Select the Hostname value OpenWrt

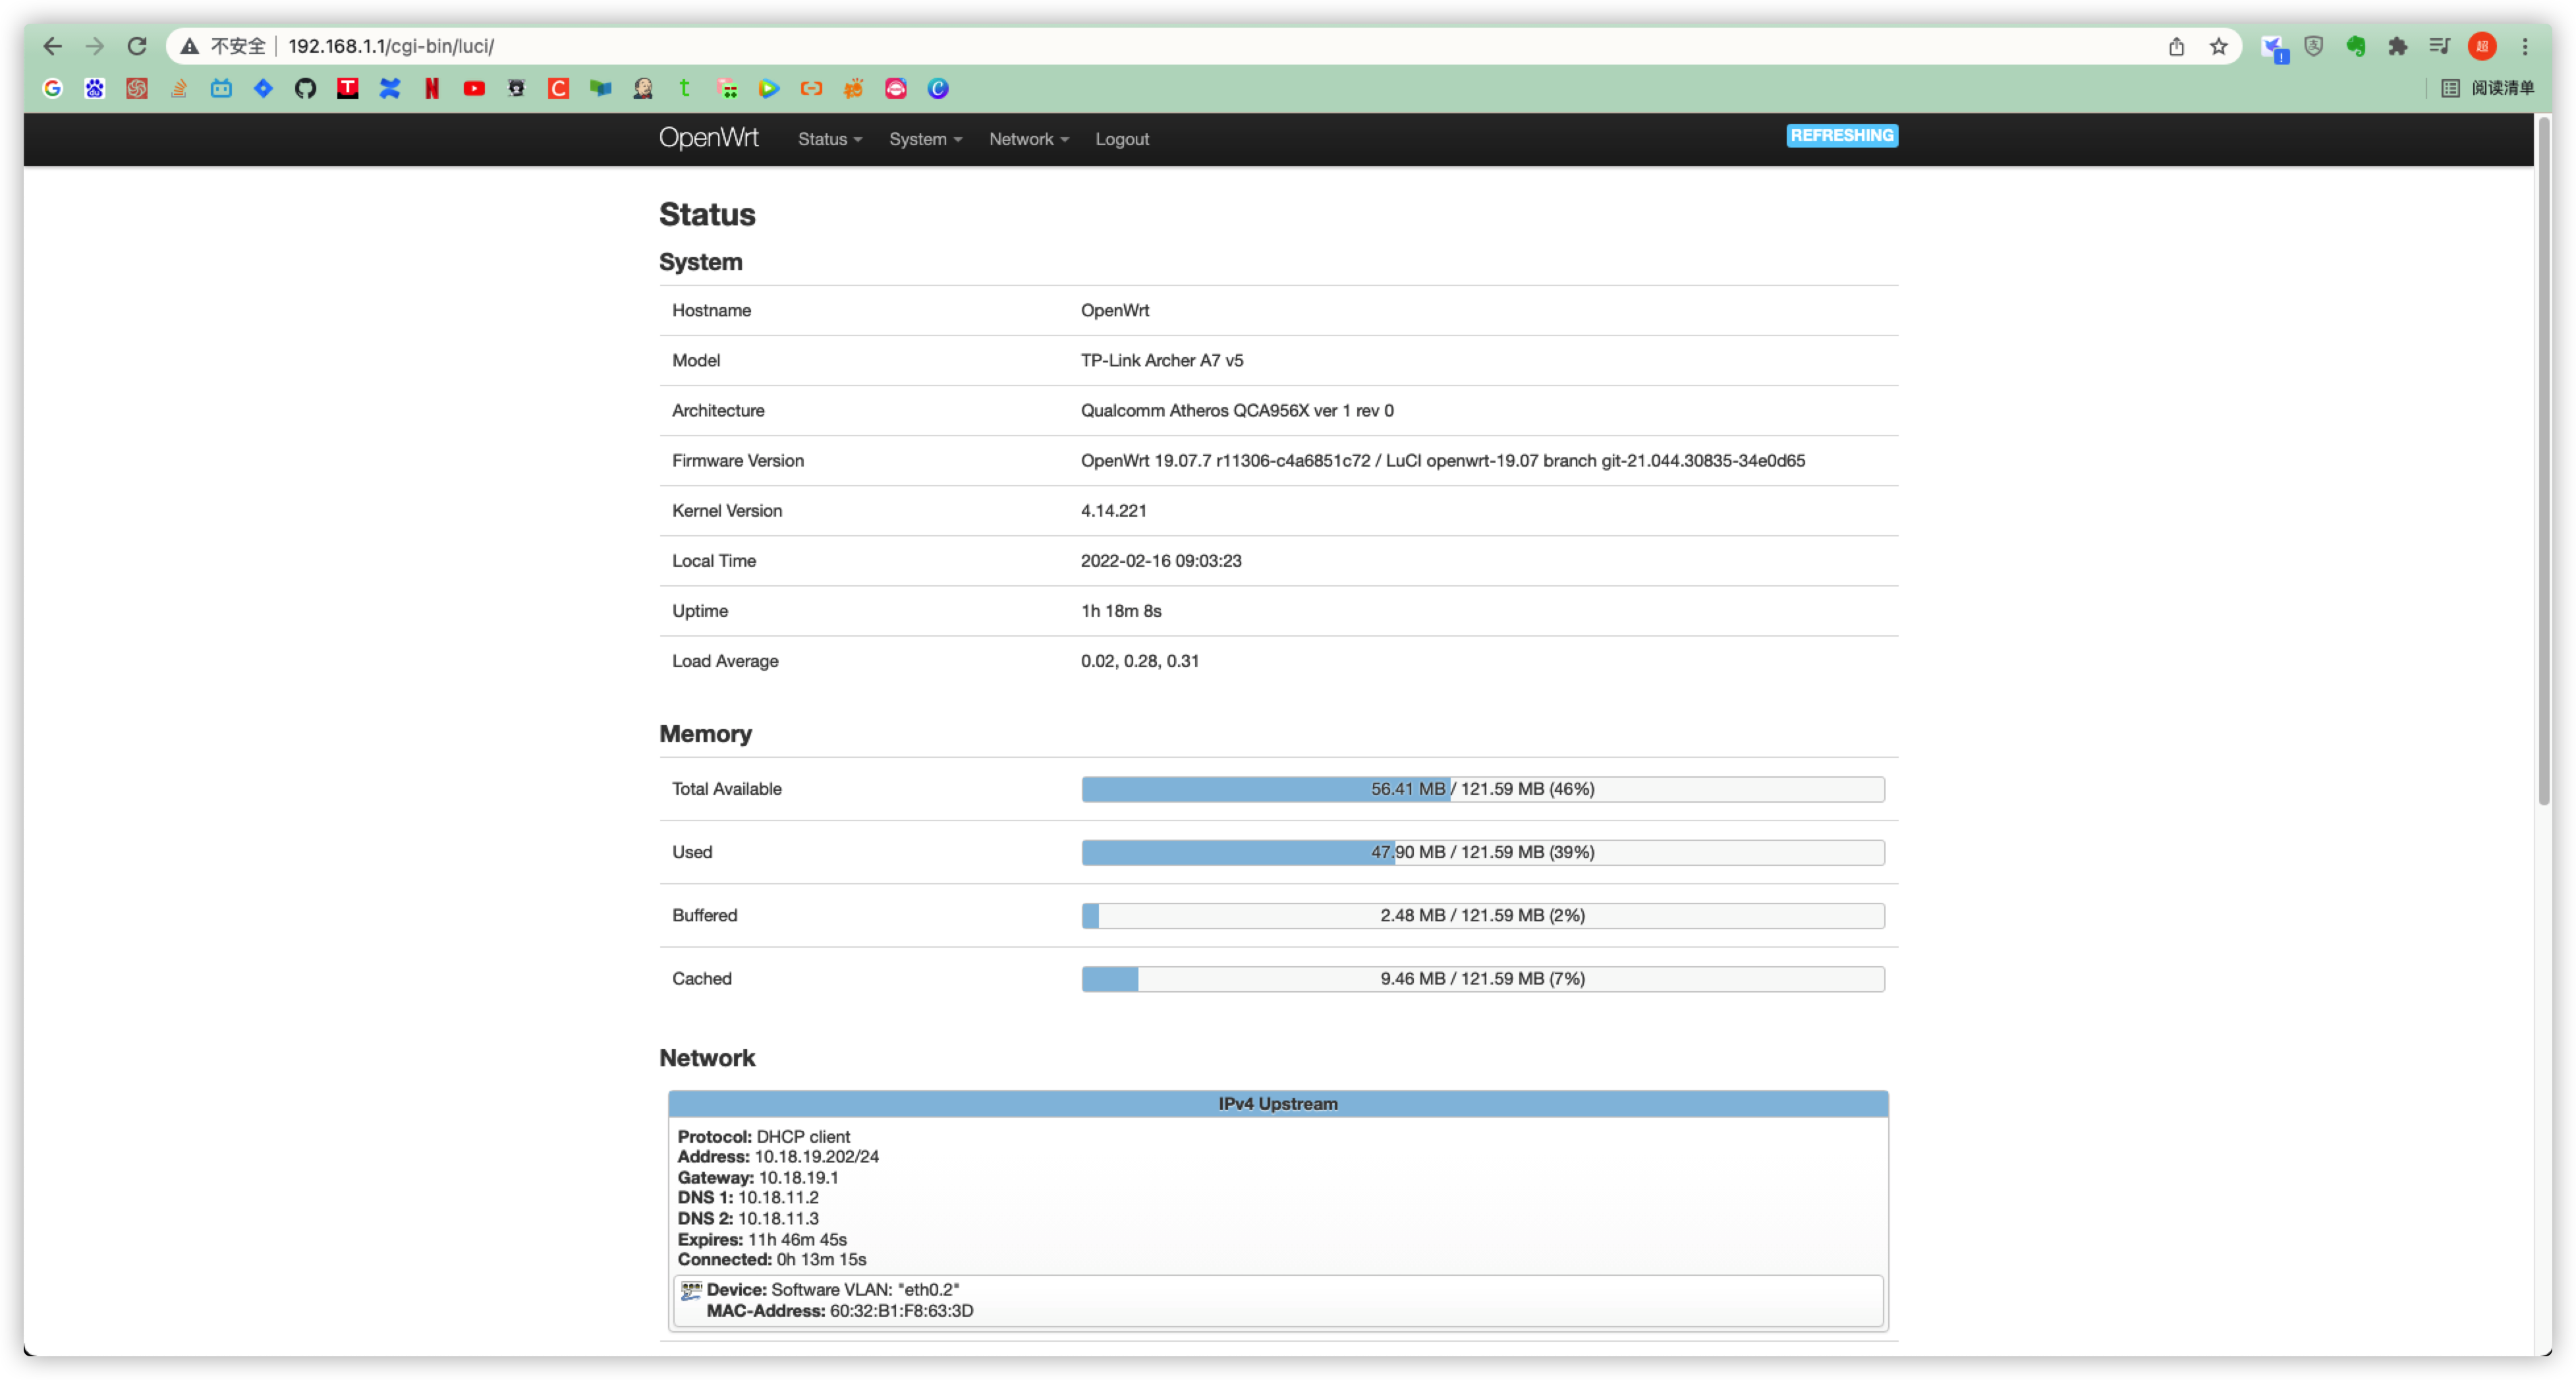[1114, 310]
